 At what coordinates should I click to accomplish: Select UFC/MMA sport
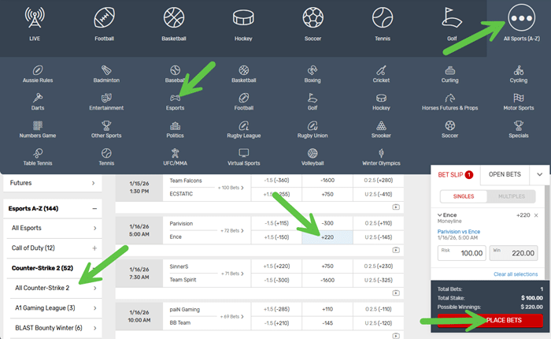click(x=175, y=157)
